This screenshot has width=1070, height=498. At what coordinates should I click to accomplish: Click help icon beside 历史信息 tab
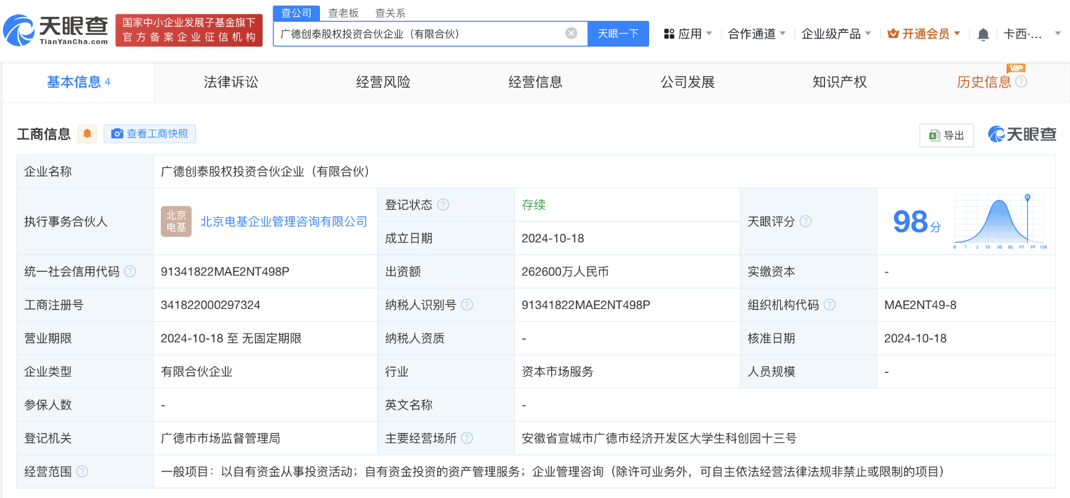1021,82
